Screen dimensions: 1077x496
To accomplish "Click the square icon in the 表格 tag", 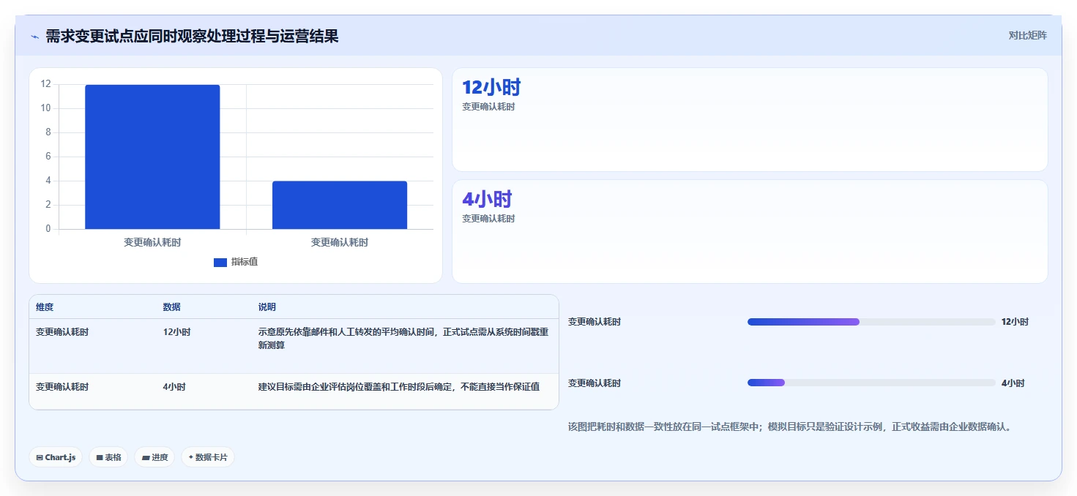I will pos(100,458).
